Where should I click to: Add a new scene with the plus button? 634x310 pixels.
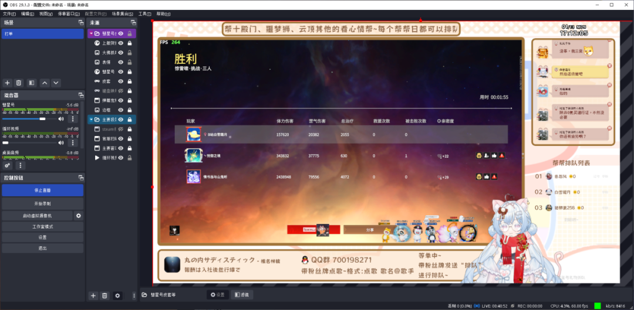7,83
